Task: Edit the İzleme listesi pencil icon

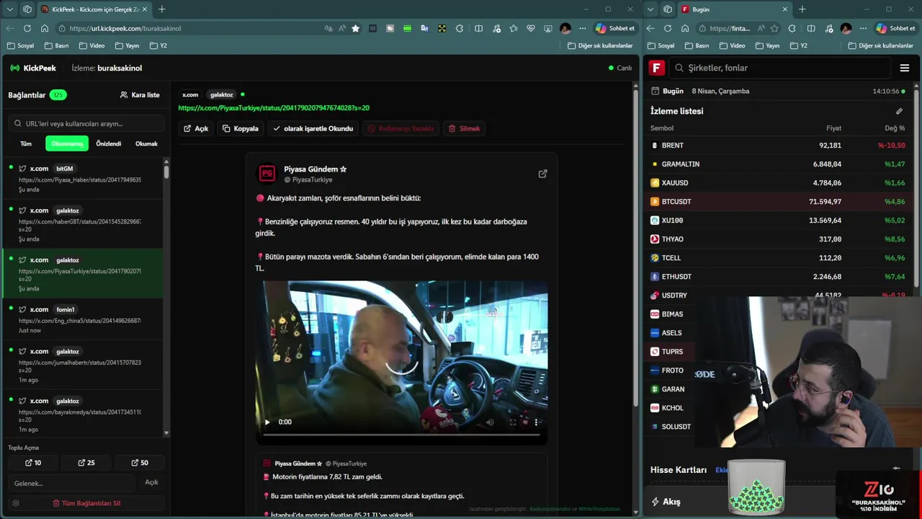Action: pos(899,111)
